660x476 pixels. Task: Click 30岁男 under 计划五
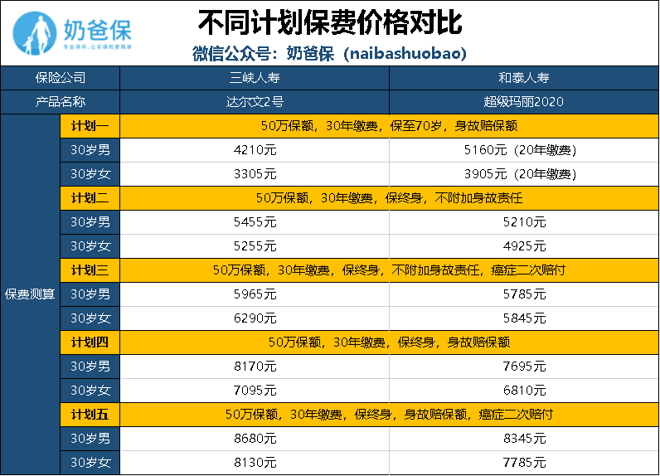point(90,439)
